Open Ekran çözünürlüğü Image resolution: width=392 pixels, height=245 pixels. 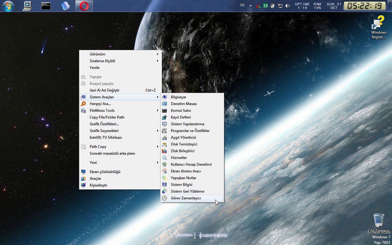pyautogui.click(x=120, y=172)
